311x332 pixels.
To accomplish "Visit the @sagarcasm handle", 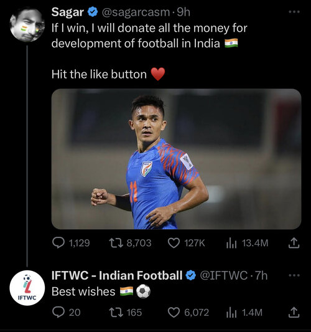I will [x=136, y=12].
